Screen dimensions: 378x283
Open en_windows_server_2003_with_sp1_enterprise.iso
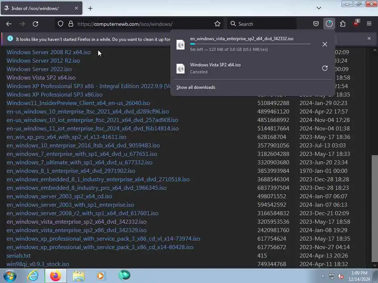70,205
